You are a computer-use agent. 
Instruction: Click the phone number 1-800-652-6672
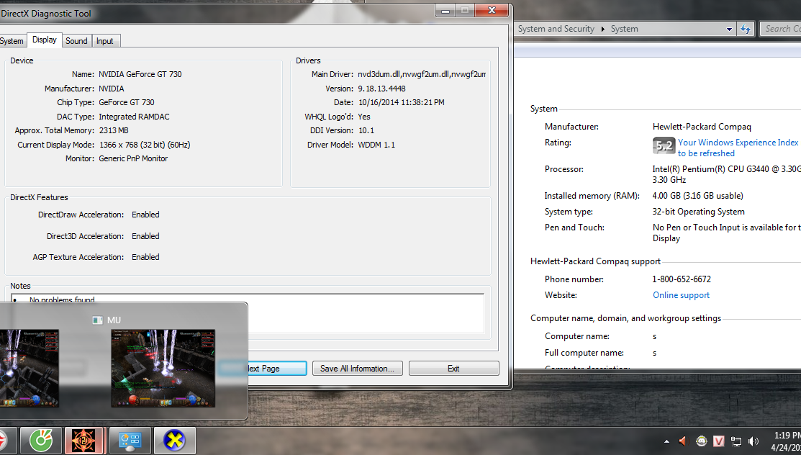point(682,279)
